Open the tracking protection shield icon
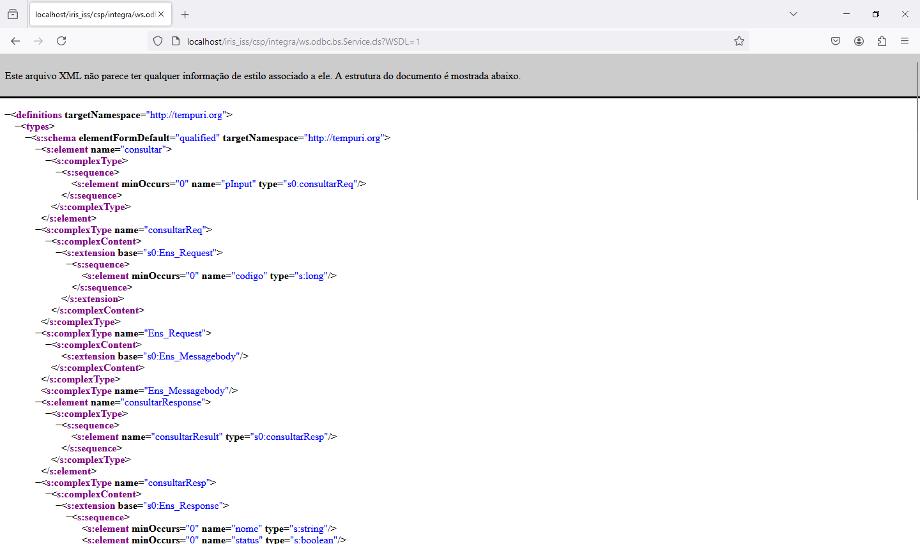This screenshot has width=920, height=544. [158, 42]
